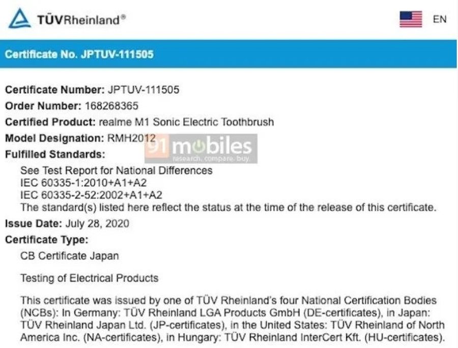This screenshot has height=348, width=458.
Task: Select the IEC 60335-2-52:2002+A1+A2 standard line
Action: [x=92, y=195]
